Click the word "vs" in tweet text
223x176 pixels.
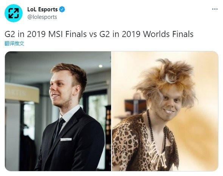pyautogui.click(x=93, y=34)
